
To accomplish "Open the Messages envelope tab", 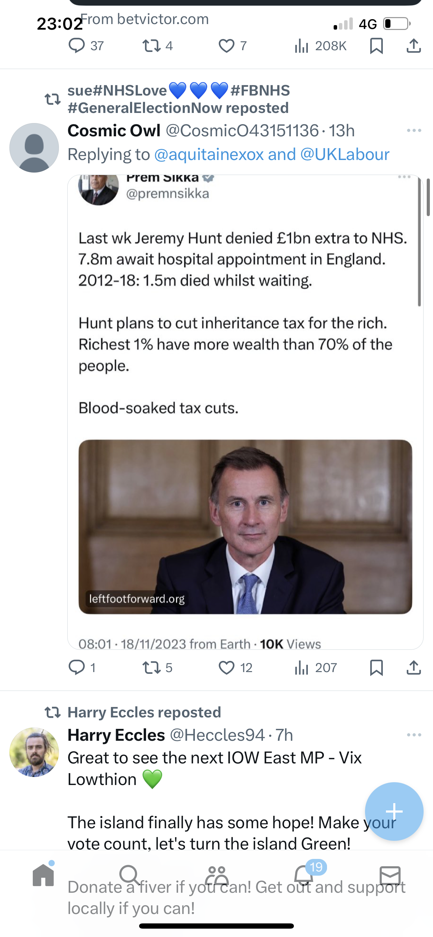I will [390, 875].
